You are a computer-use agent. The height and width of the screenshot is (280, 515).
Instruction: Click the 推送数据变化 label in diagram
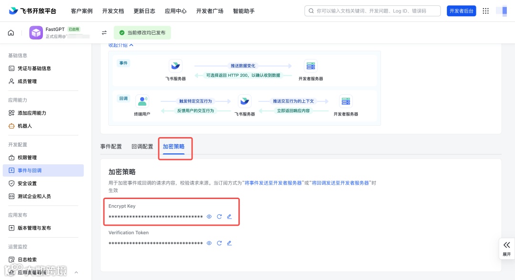[x=243, y=66]
